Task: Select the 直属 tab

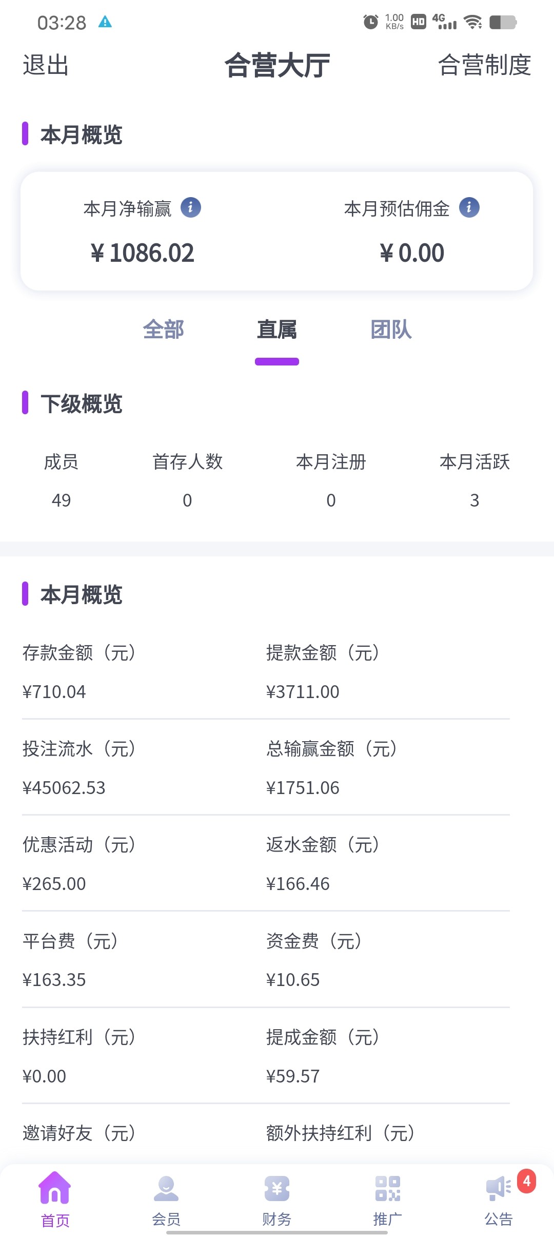Action: pyautogui.click(x=277, y=330)
